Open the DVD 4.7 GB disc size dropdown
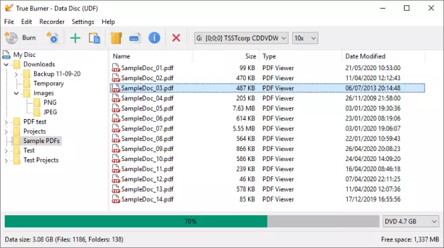The width and height of the screenshot is (444, 248). (x=411, y=221)
